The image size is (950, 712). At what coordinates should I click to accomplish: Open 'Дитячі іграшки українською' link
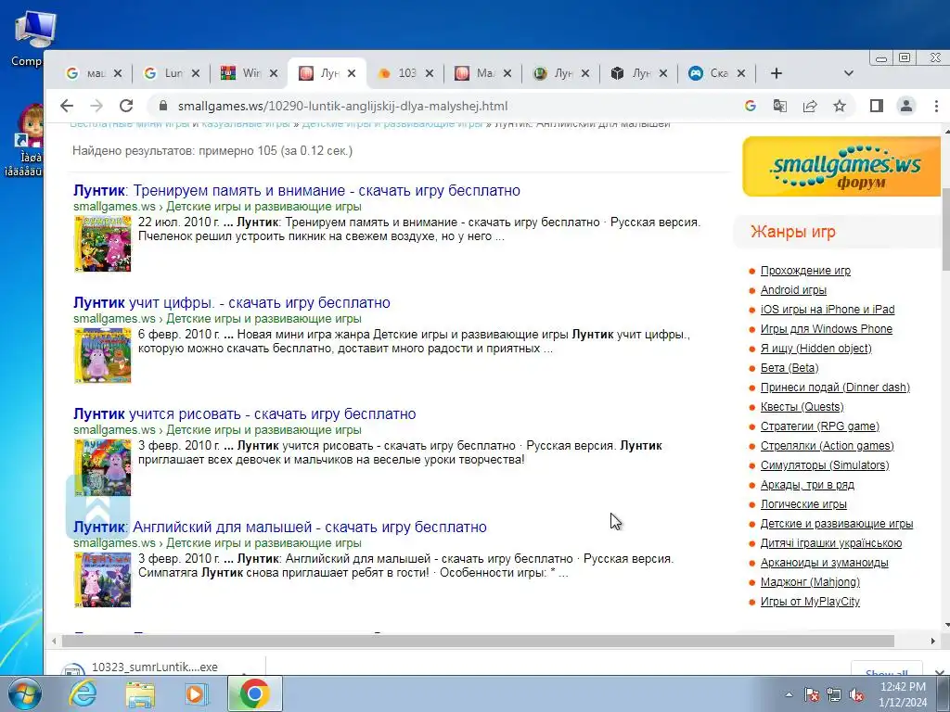[x=830, y=543]
